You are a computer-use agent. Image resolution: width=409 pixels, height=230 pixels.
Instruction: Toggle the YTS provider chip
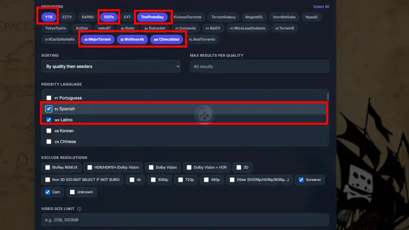click(49, 17)
